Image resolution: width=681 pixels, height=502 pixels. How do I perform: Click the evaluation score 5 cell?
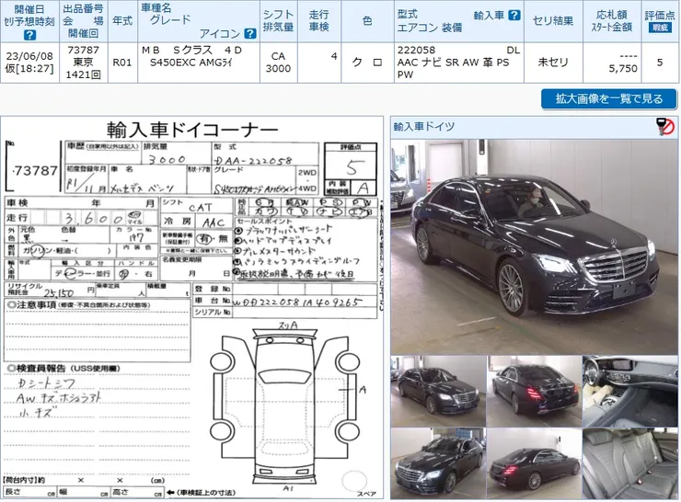(x=660, y=63)
